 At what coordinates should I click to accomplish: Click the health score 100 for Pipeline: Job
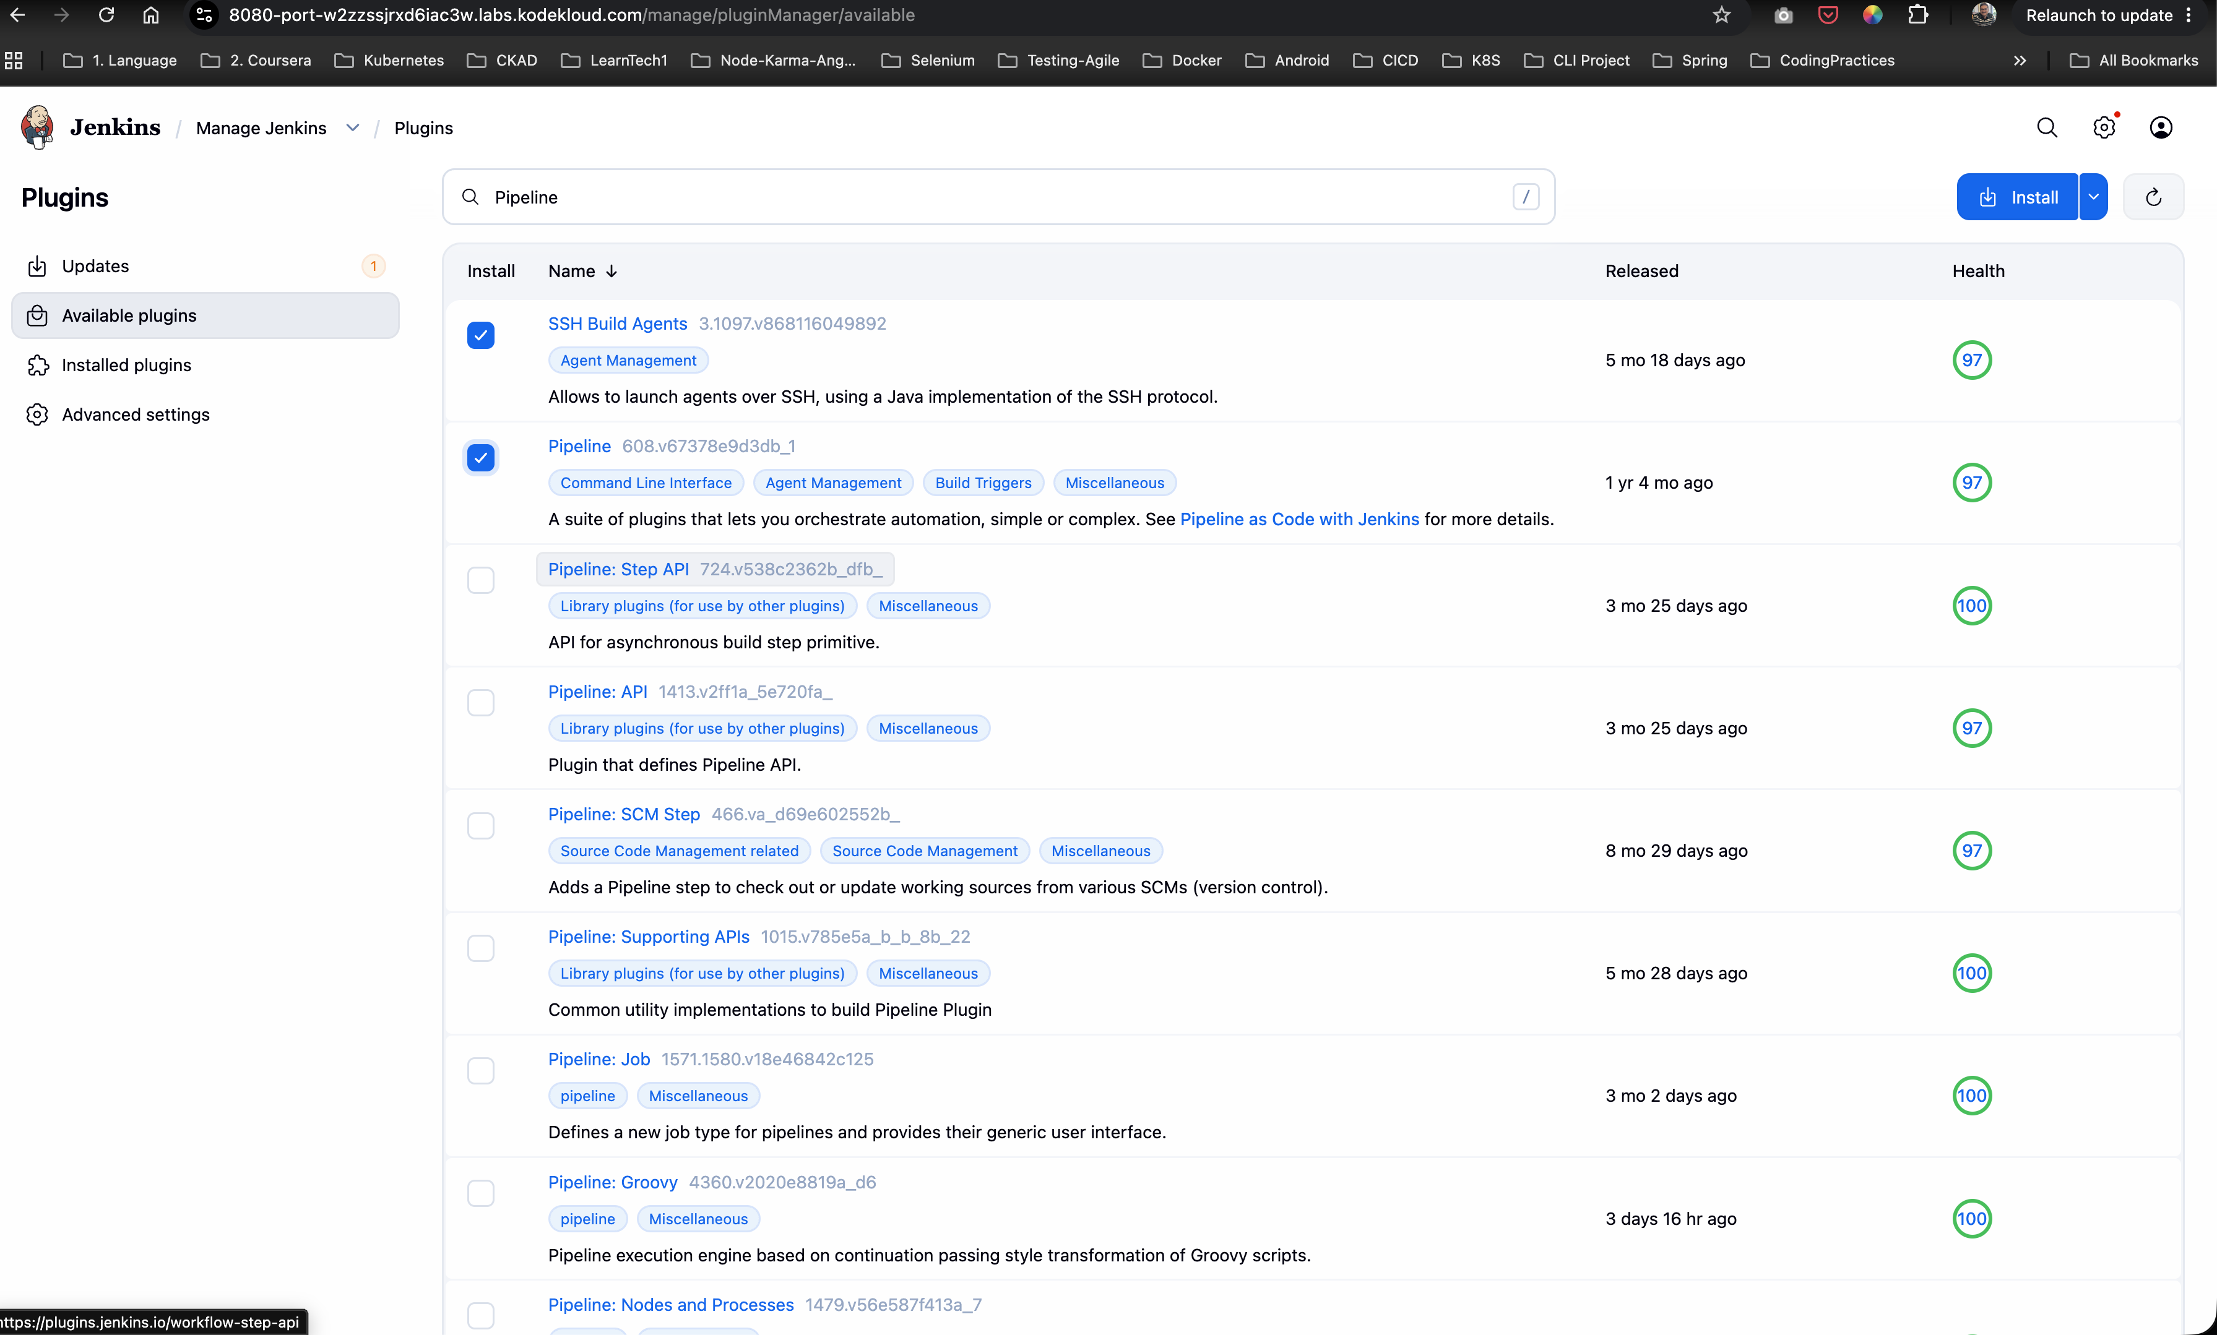(1971, 1096)
